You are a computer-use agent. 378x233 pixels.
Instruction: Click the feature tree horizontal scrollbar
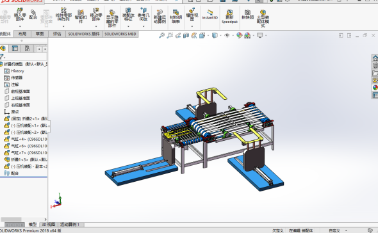(12, 220)
